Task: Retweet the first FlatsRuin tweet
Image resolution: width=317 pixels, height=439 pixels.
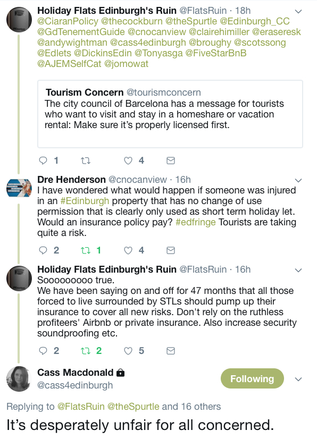Action: click(86, 161)
